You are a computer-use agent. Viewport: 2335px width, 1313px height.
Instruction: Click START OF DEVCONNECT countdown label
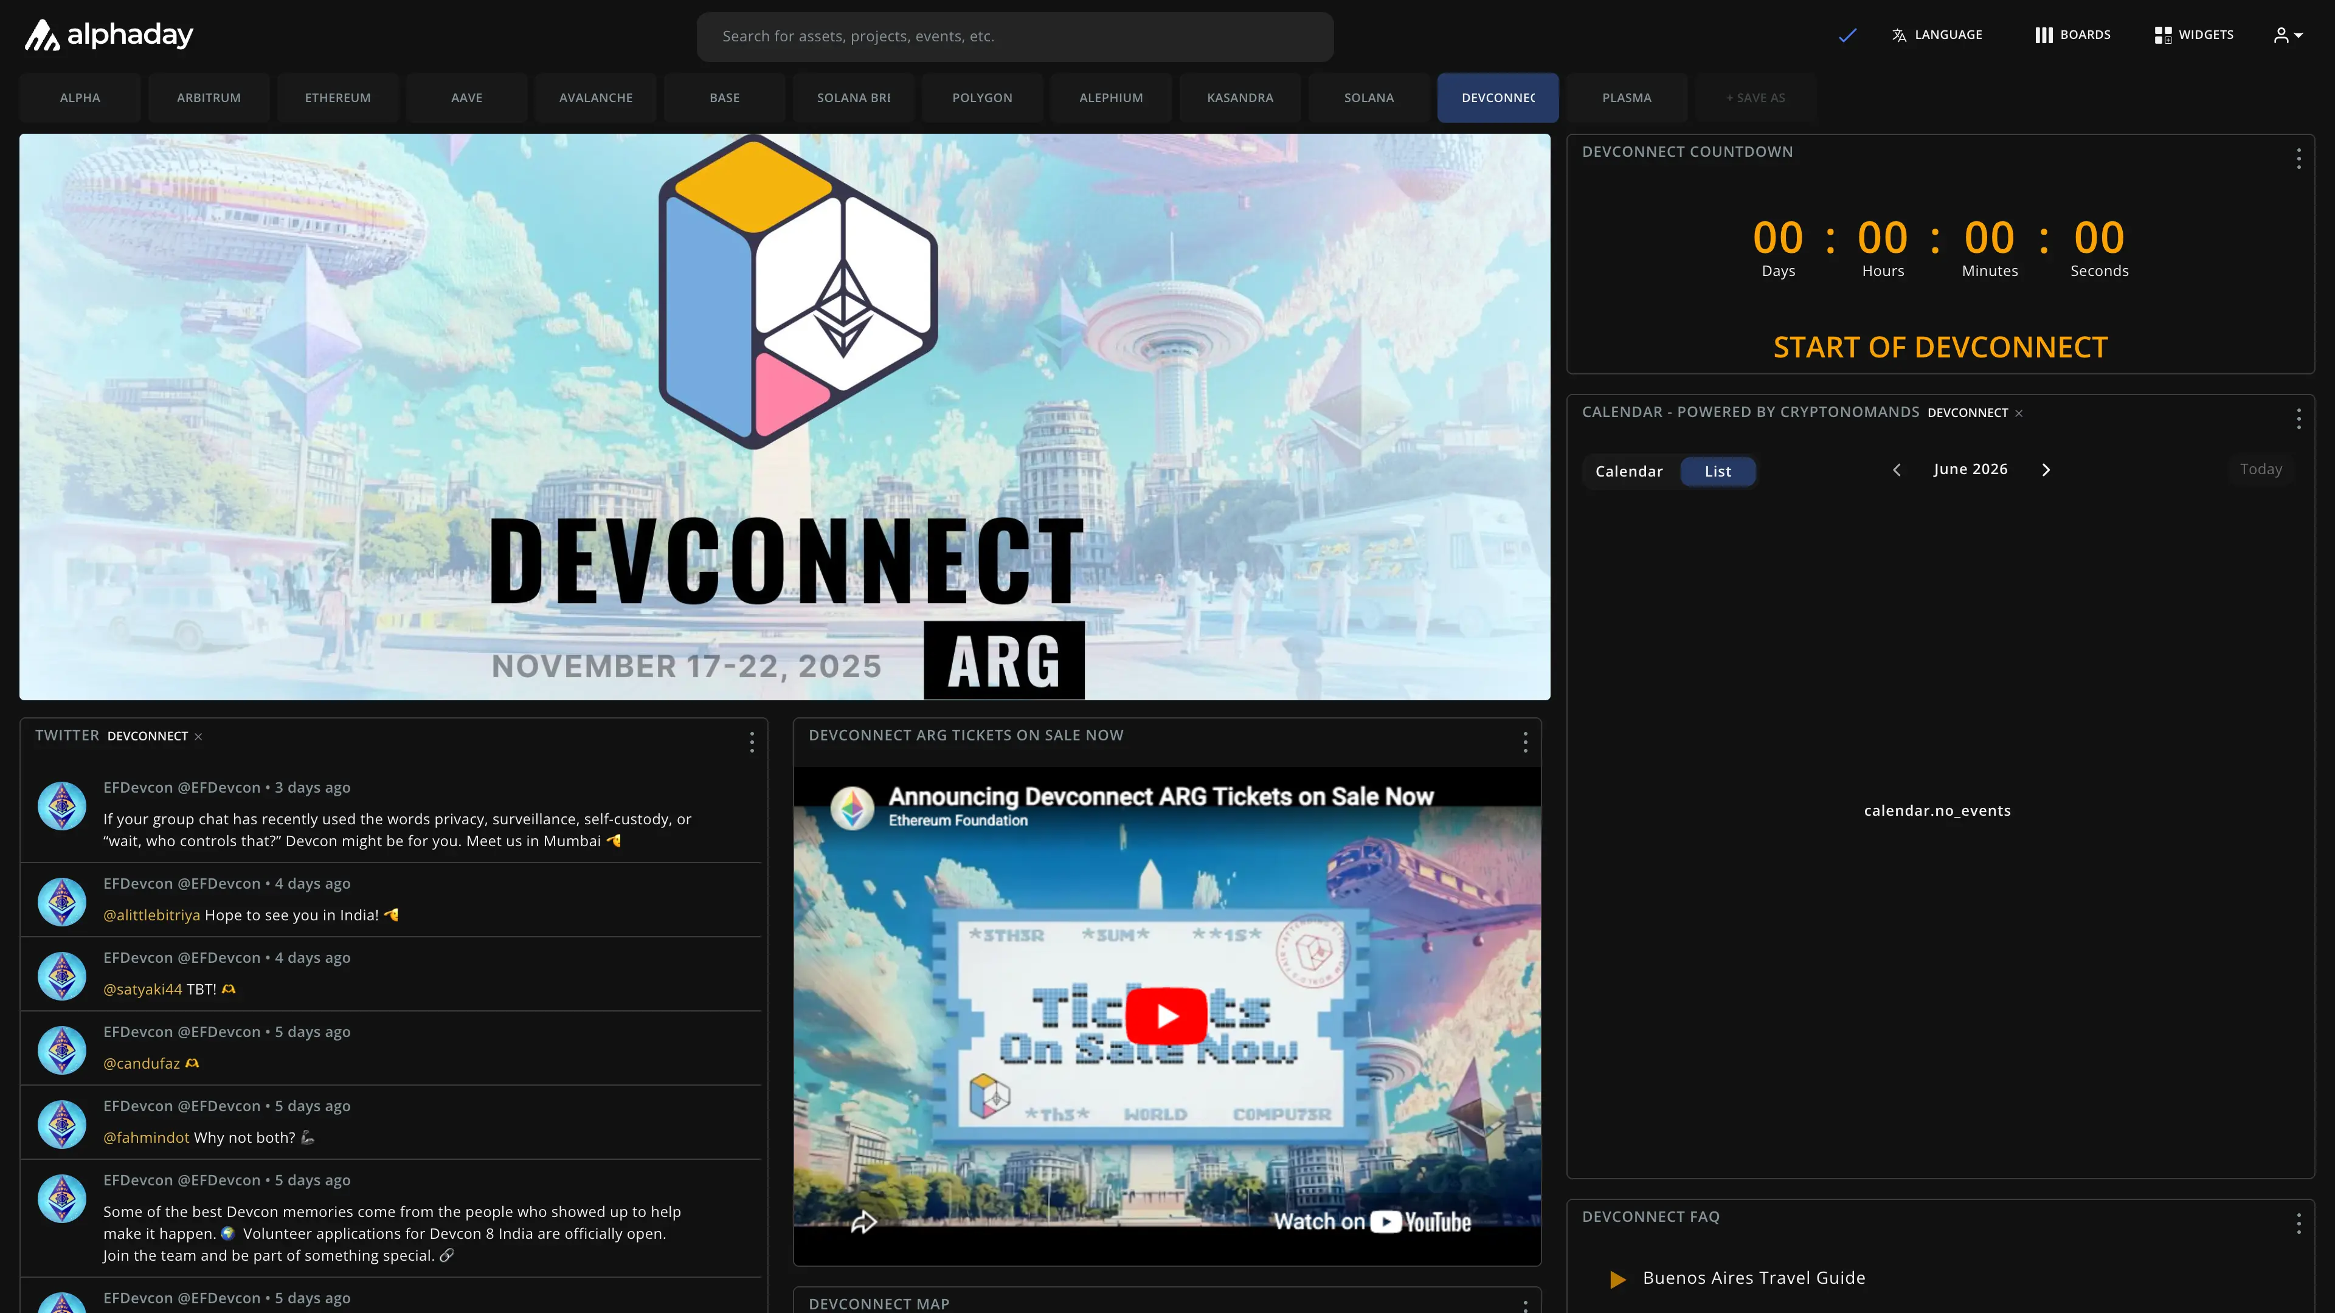pyautogui.click(x=1940, y=347)
